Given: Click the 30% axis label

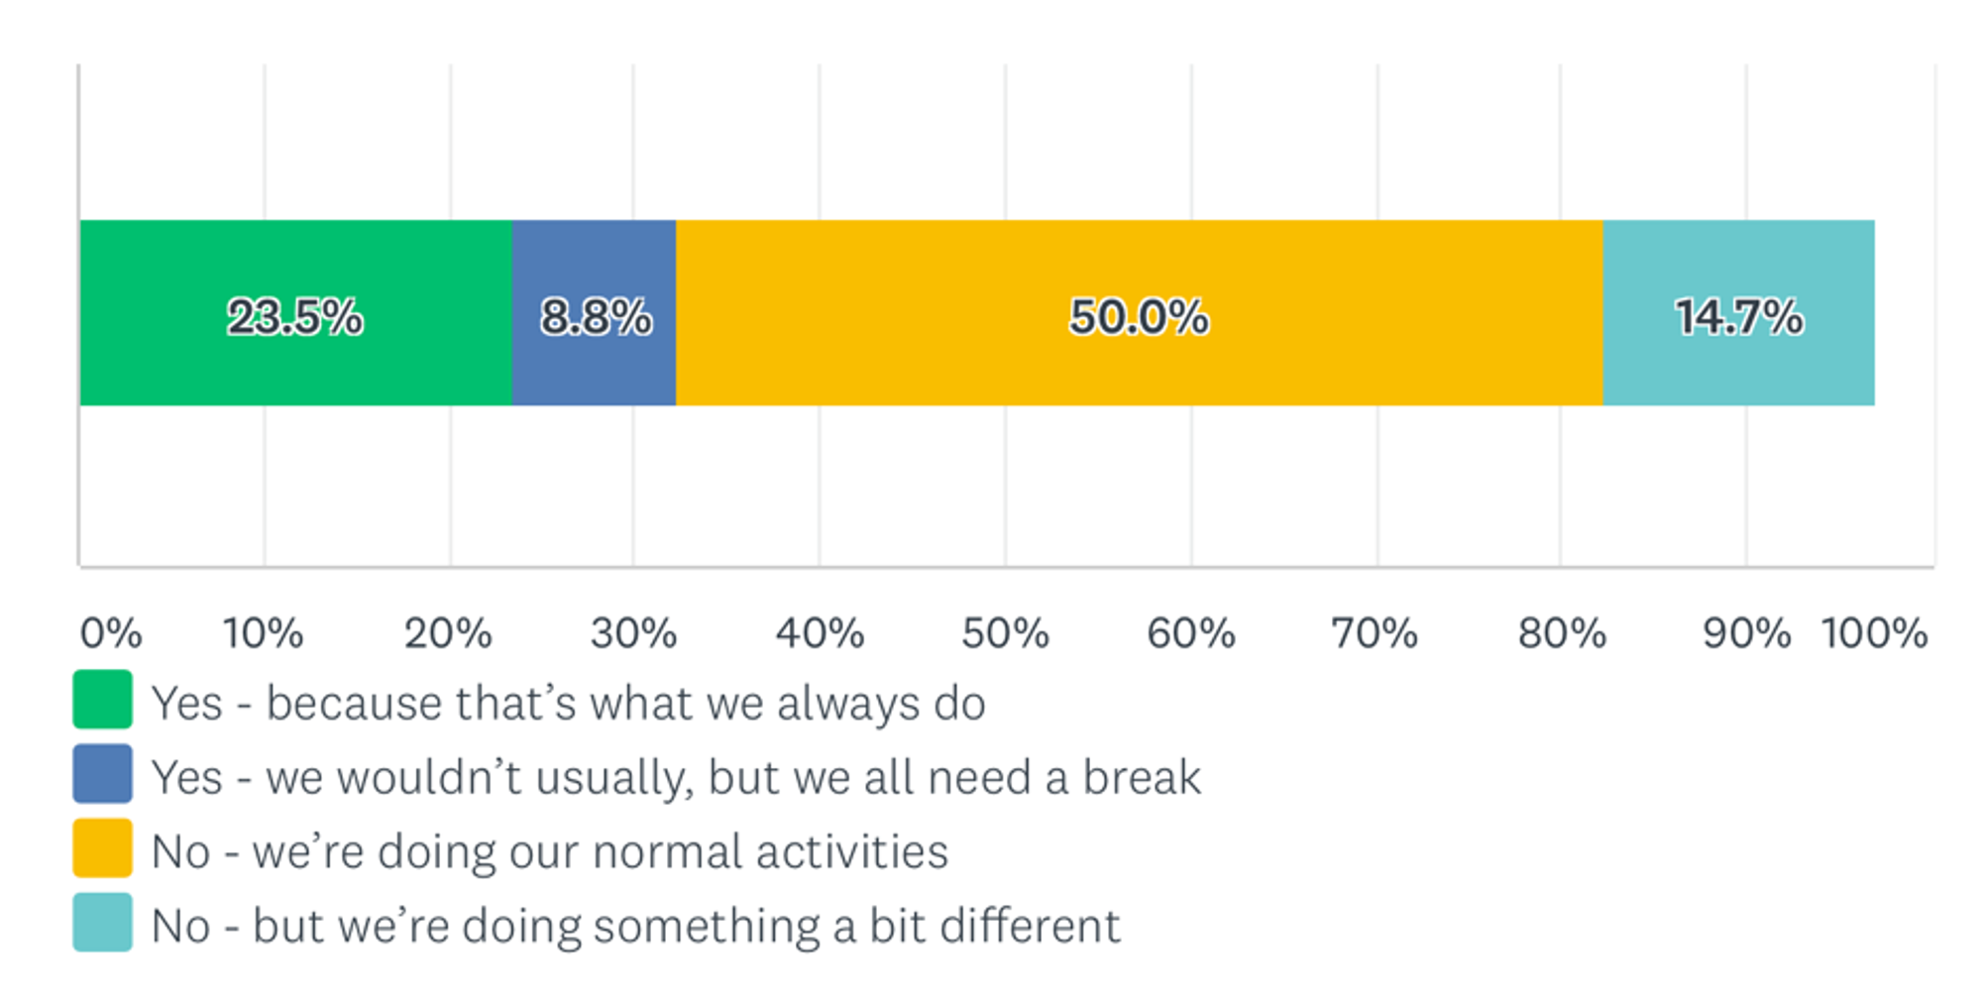Looking at the screenshot, I should coord(633,633).
